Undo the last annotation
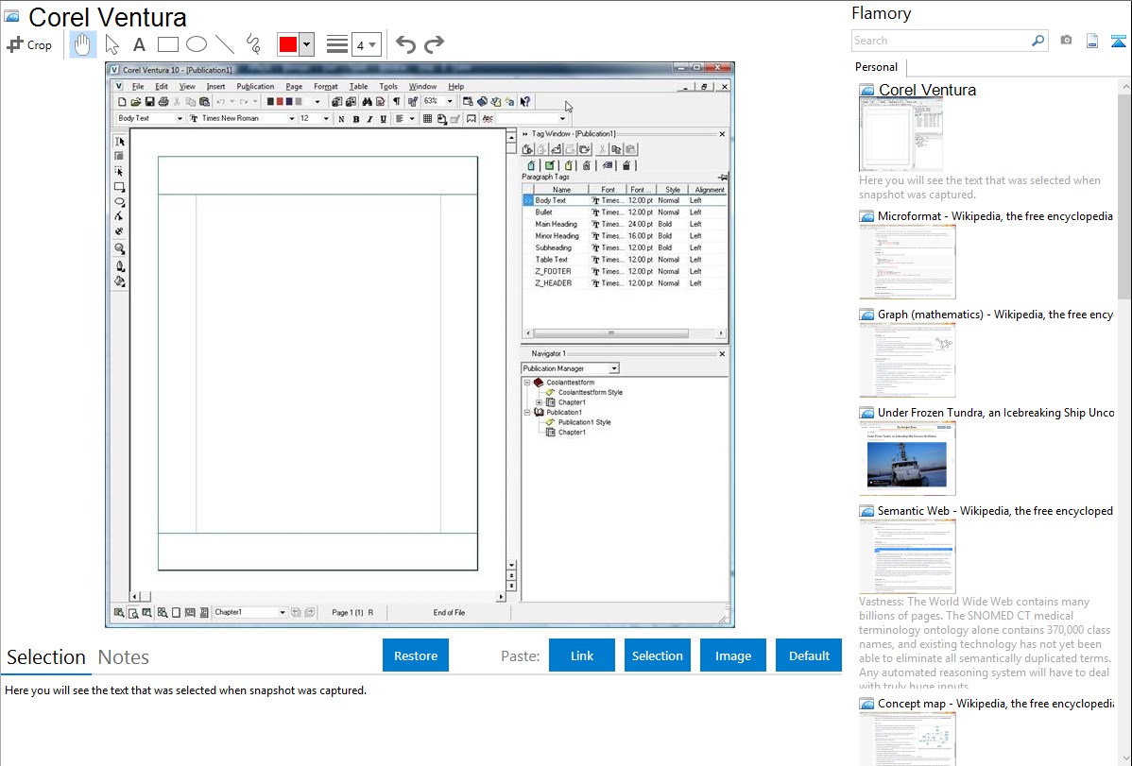This screenshot has height=766, width=1132. click(405, 44)
